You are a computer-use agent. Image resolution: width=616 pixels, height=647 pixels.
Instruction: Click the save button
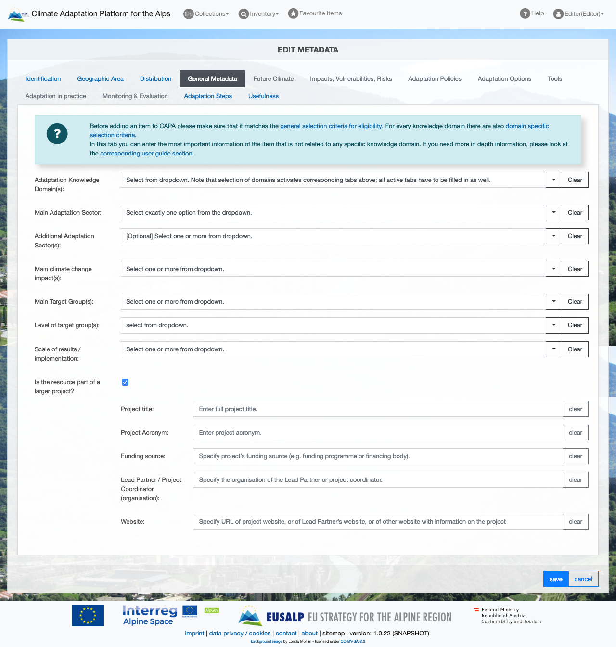click(555, 579)
